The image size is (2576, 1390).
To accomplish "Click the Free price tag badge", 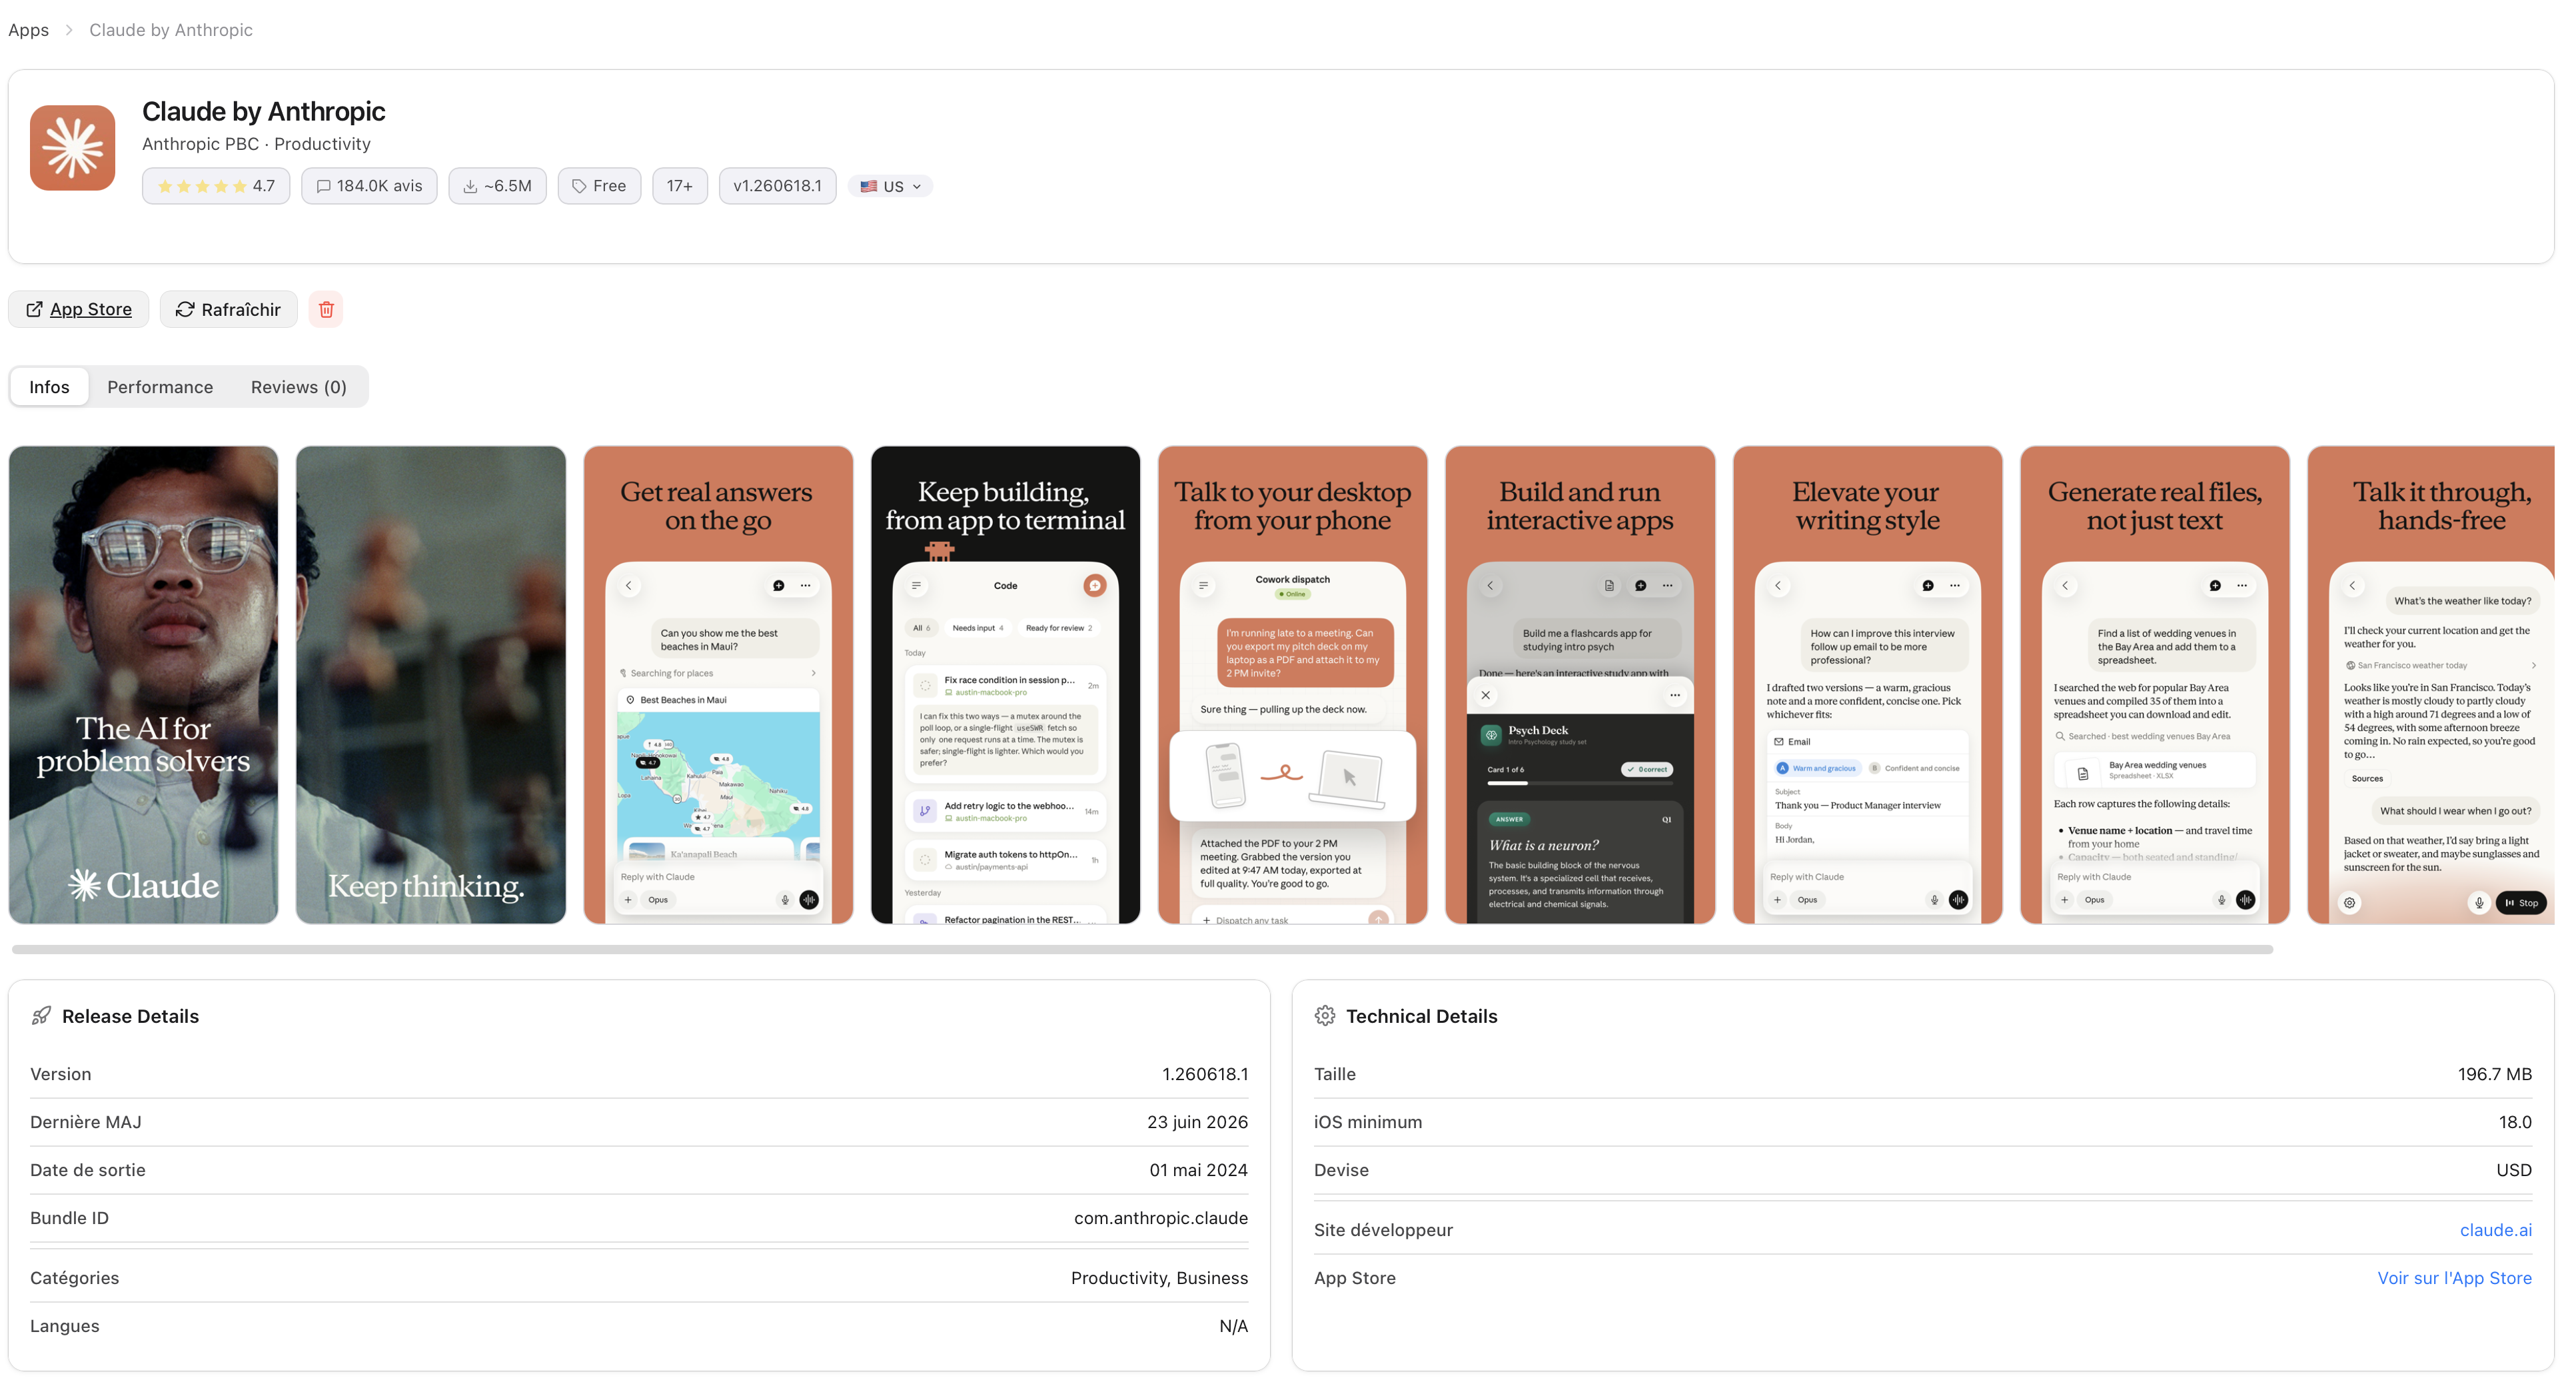I will pyautogui.click(x=599, y=186).
